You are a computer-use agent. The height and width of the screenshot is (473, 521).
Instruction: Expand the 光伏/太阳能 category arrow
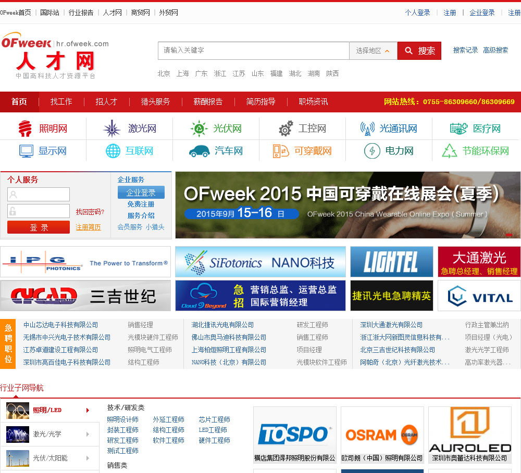click(x=88, y=458)
